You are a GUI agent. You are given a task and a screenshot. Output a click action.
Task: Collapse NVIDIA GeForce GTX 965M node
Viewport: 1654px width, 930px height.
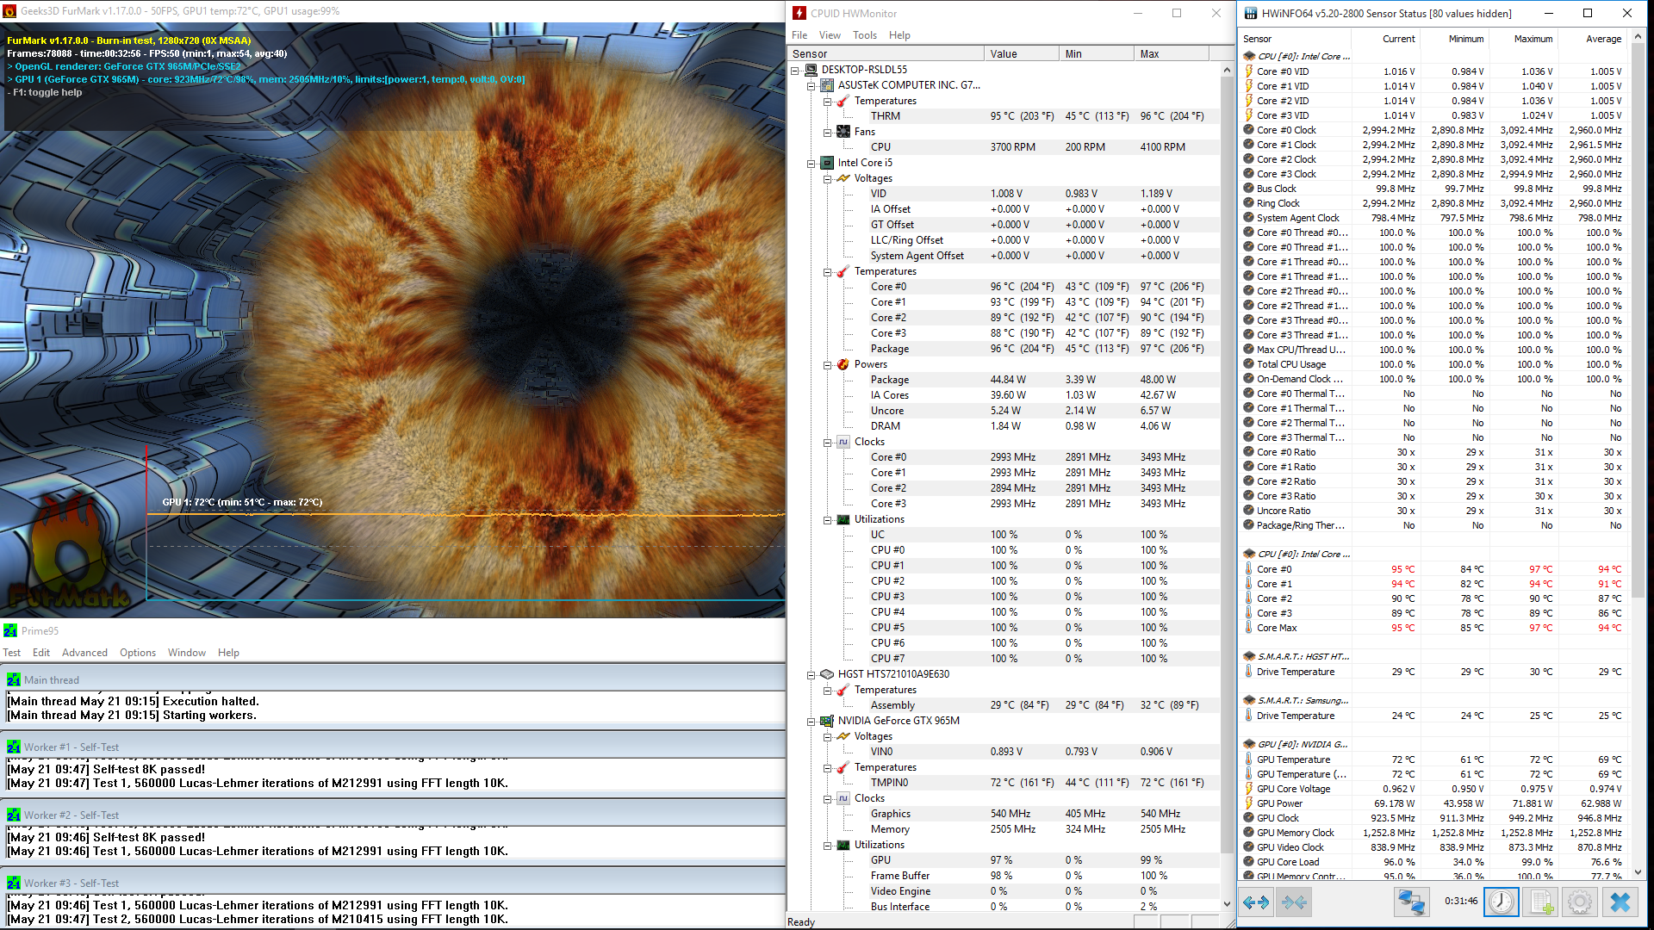[811, 722]
